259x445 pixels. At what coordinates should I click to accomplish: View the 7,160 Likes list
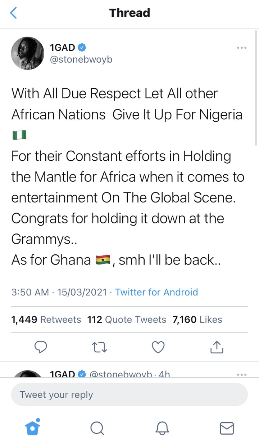click(197, 319)
